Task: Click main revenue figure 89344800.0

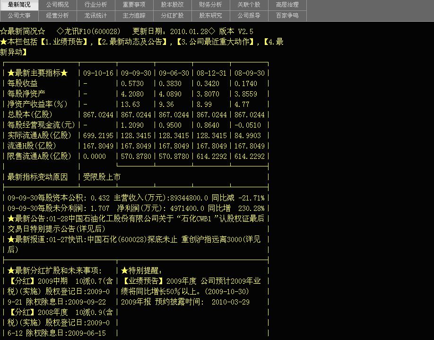Action: [189, 198]
